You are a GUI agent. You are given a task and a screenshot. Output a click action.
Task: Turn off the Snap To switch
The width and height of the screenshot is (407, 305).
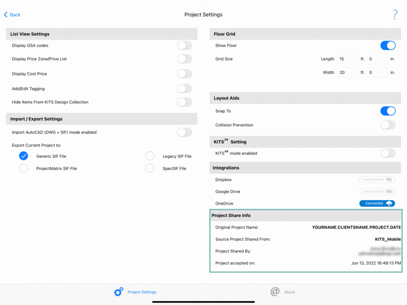388,111
